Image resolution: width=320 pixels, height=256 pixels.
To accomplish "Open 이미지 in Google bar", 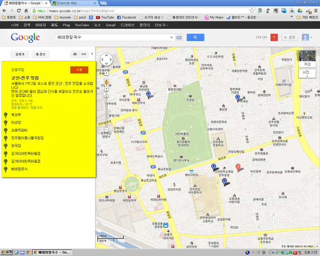I will tap(40, 25).
